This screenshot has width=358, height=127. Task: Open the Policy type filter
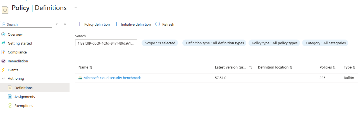point(275,43)
